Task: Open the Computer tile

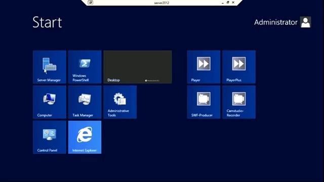Action: coord(50,102)
